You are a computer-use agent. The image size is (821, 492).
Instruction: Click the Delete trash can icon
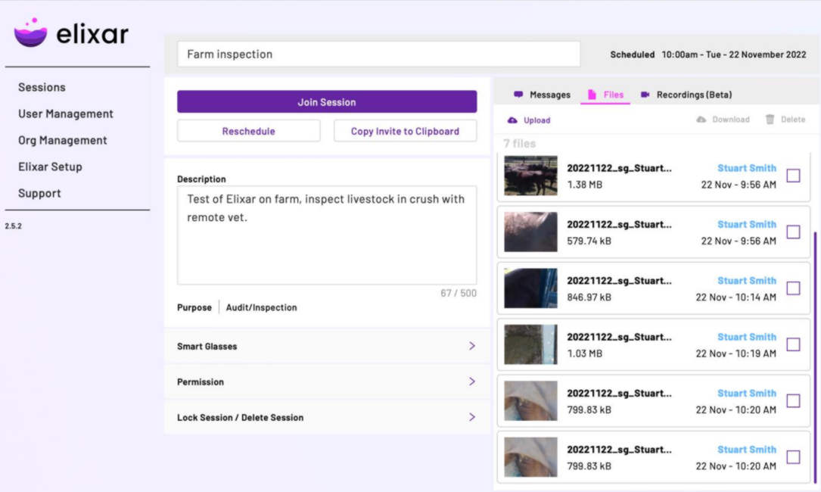(x=770, y=120)
